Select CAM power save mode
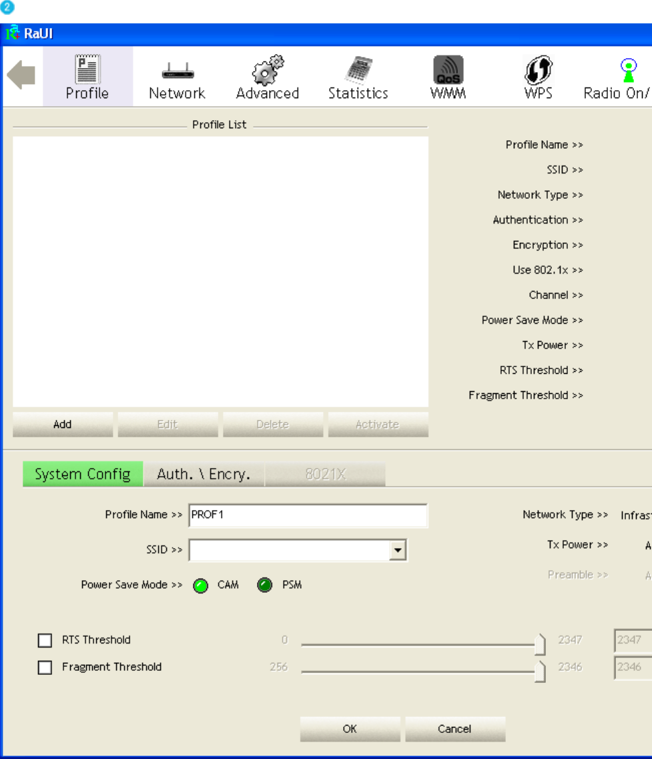Screen dimensions: 652x759 coord(200,585)
